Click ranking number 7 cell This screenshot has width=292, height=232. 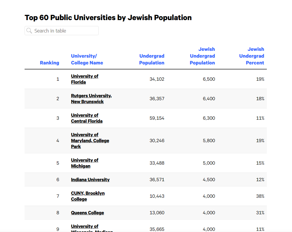(x=58, y=196)
